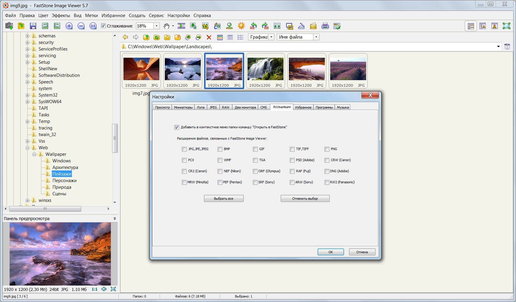Click the Отменить выбор button
516x302 pixels.
point(305,199)
